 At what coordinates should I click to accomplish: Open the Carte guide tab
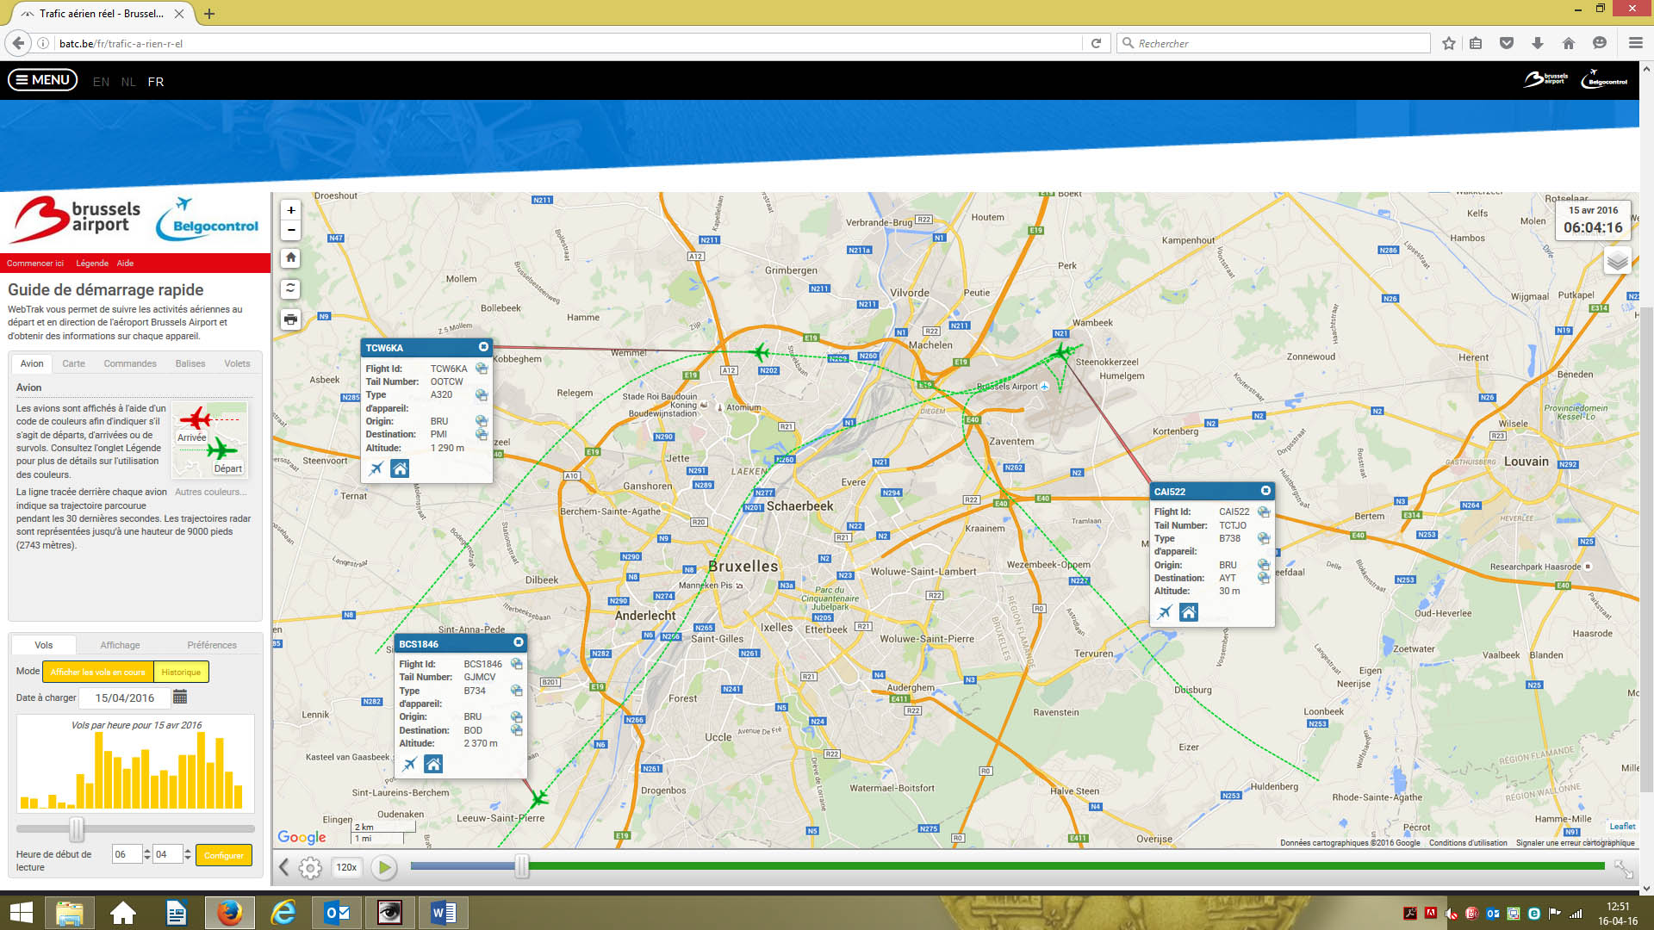tap(73, 363)
